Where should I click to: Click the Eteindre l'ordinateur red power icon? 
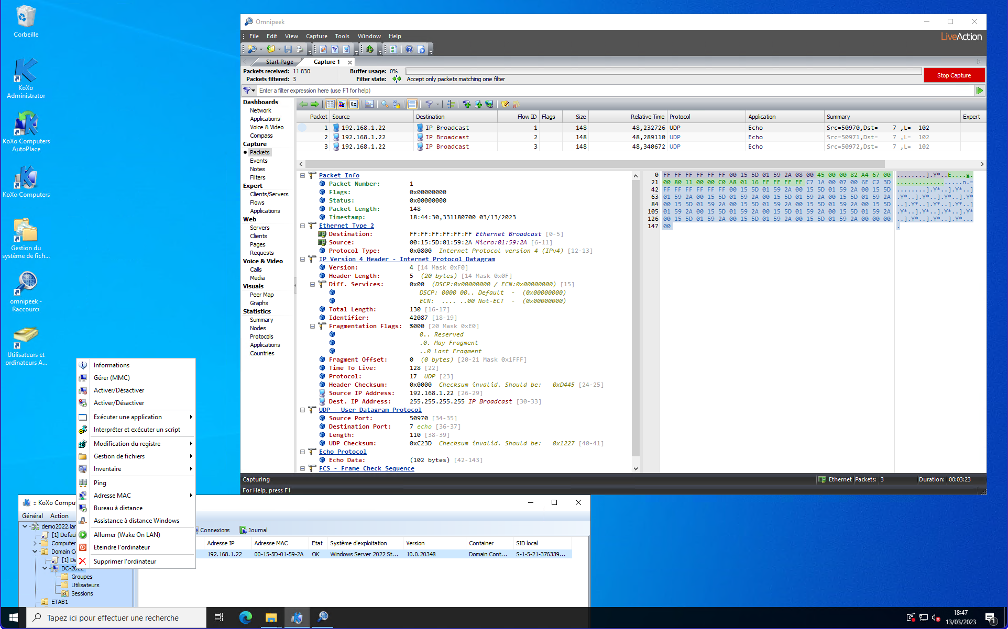coord(83,547)
